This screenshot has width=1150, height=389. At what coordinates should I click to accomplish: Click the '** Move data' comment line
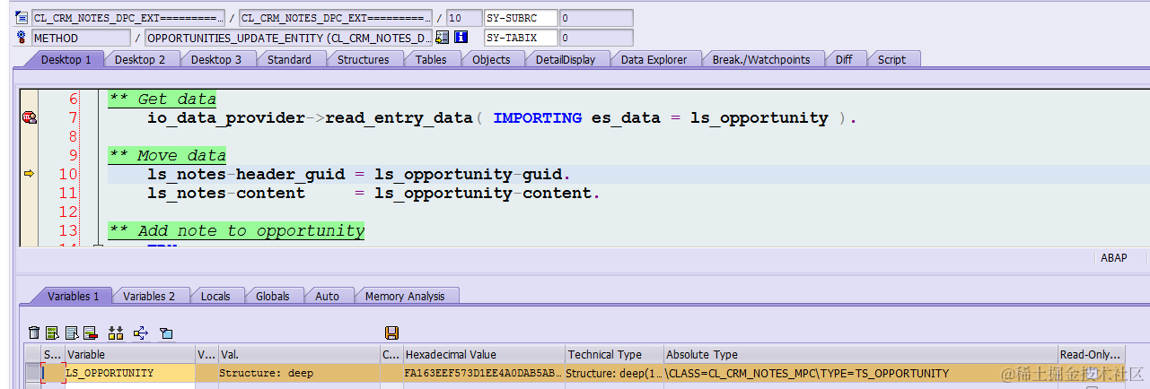(x=167, y=155)
